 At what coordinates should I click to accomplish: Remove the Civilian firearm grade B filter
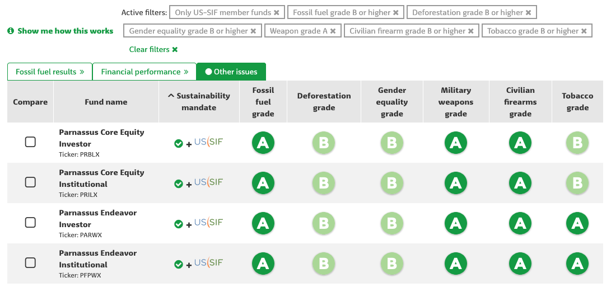[471, 31]
